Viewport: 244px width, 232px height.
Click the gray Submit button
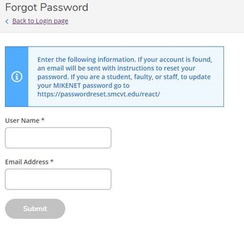(35, 209)
